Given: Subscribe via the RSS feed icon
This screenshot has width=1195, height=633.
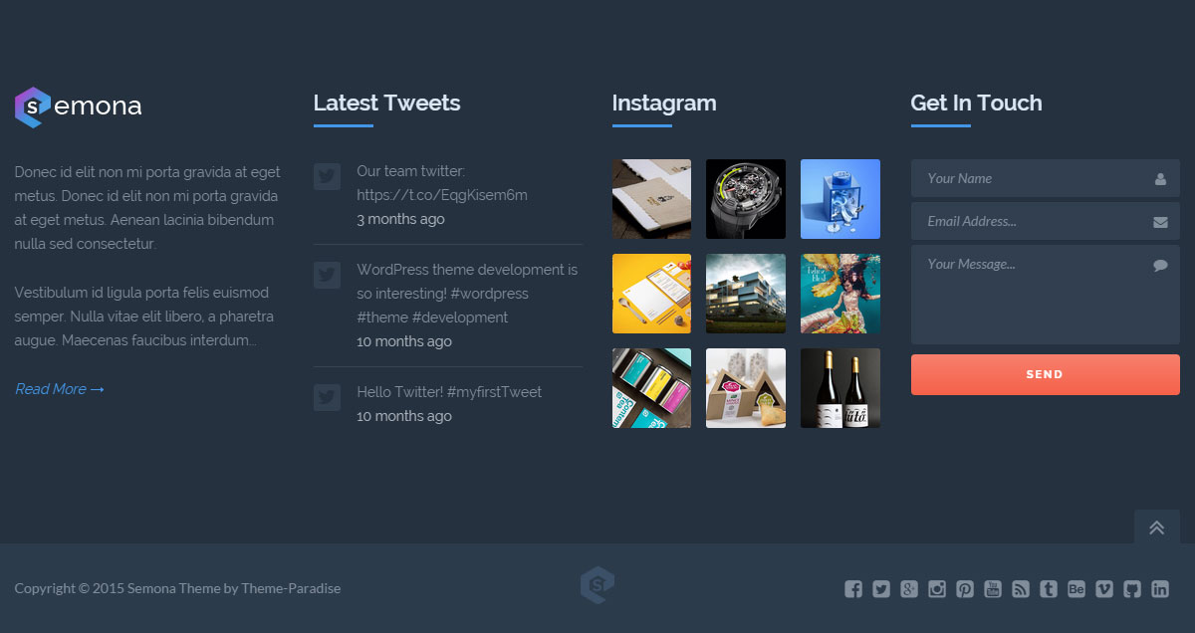Looking at the screenshot, I should tap(1021, 588).
